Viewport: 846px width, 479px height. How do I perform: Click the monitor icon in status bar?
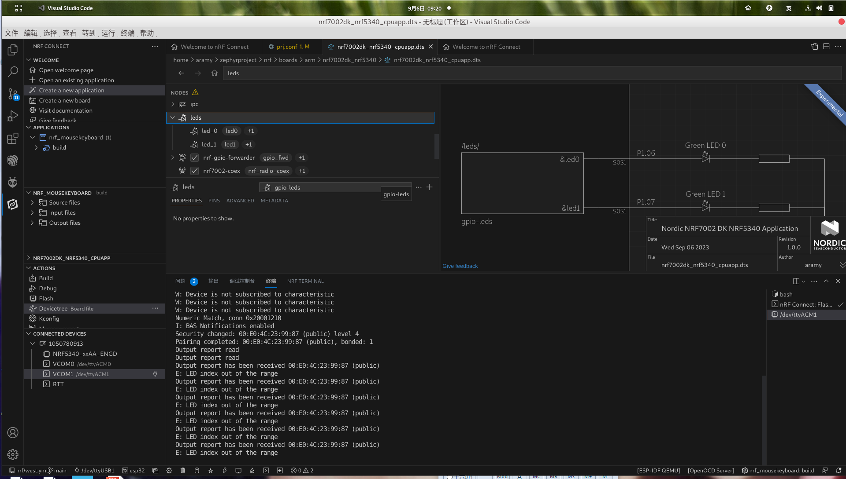click(238, 471)
